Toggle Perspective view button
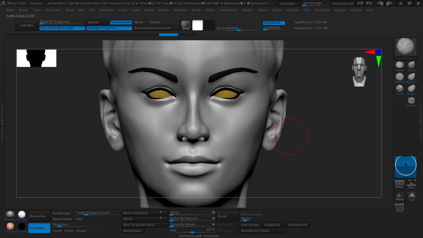The width and height of the screenshot is (423, 238). pos(399,184)
